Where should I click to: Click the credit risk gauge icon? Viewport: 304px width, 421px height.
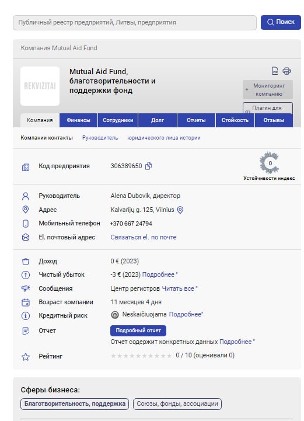click(115, 315)
